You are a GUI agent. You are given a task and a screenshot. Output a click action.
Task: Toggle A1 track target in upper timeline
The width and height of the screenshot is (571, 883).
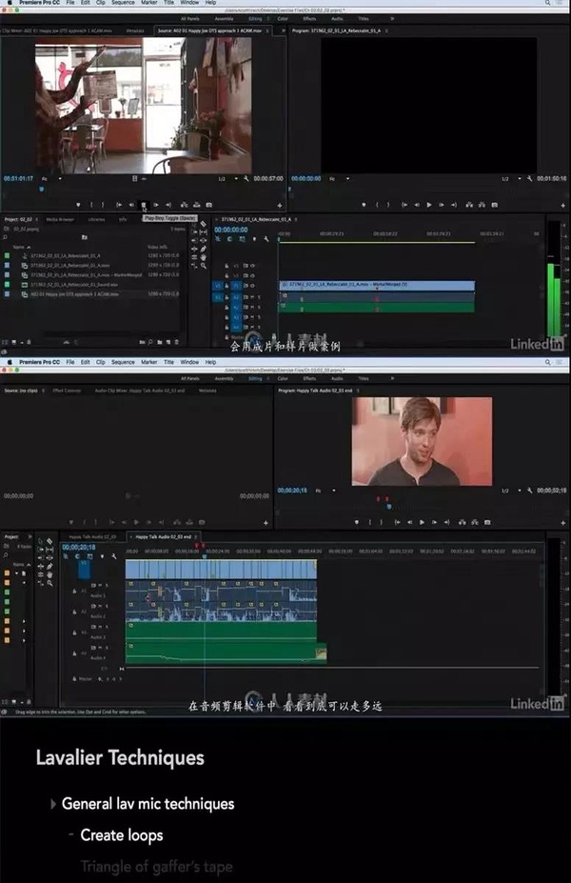tap(236, 297)
